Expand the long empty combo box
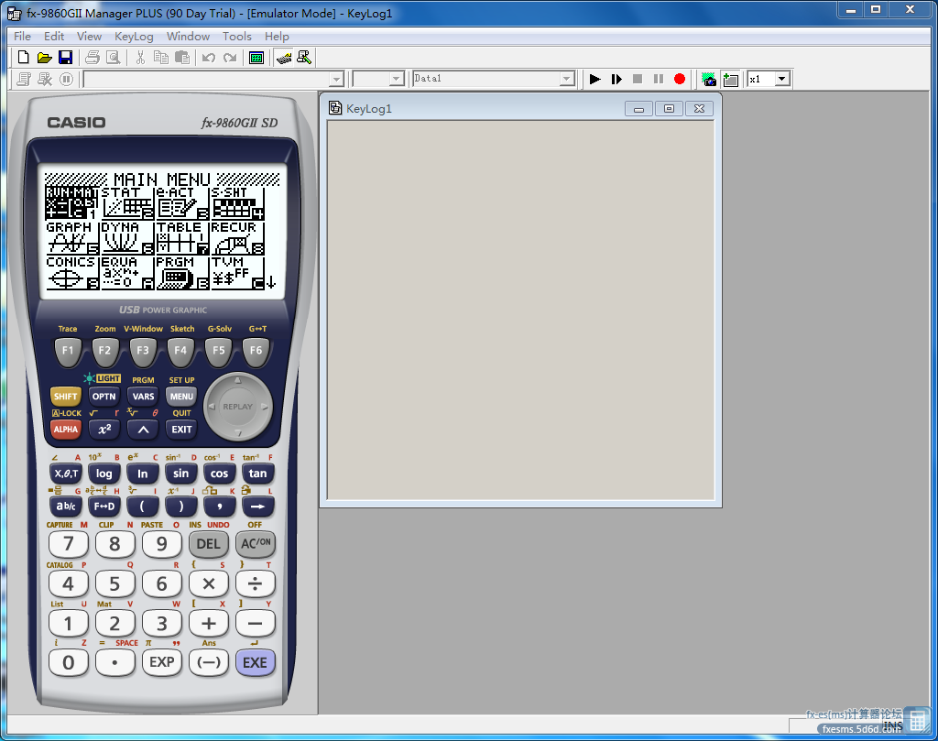The width and height of the screenshot is (938, 741). [x=337, y=79]
